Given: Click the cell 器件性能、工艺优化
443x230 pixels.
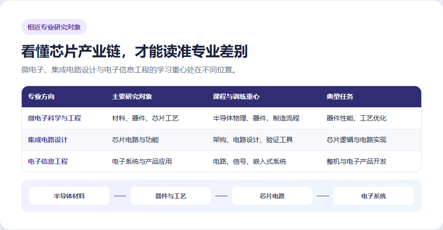Looking at the screenshot, I should (x=357, y=118).
